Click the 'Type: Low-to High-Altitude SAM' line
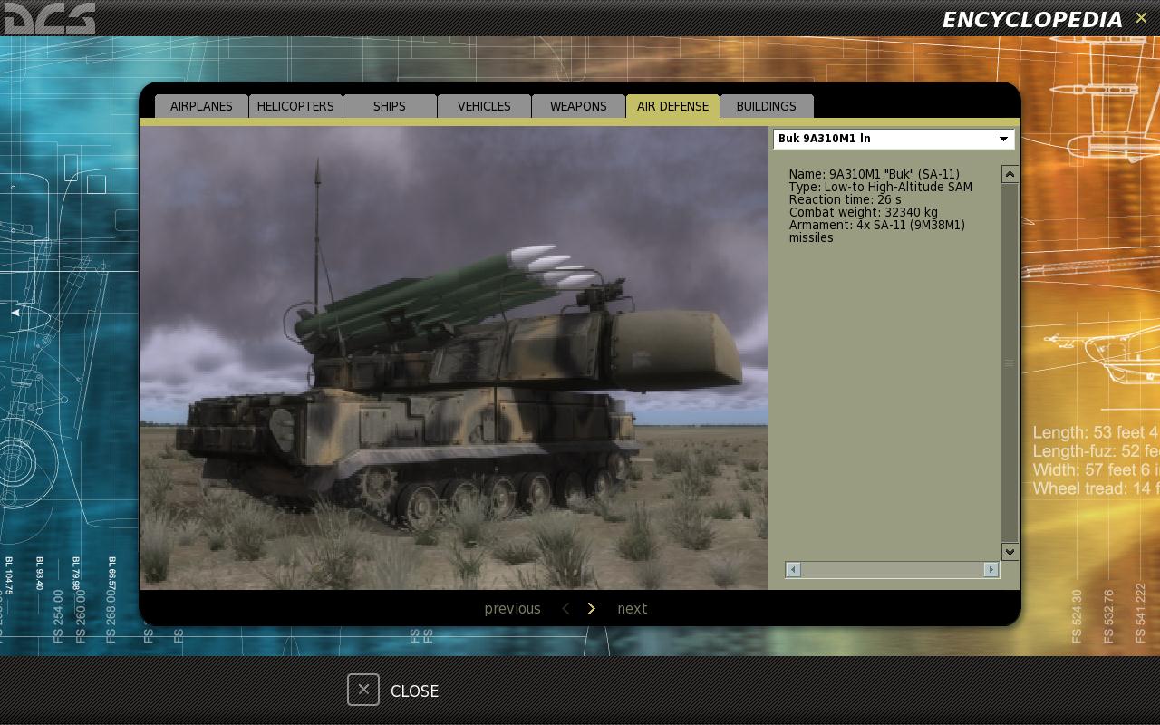This screenshot has width=1160, height=725. pos(880,187)
